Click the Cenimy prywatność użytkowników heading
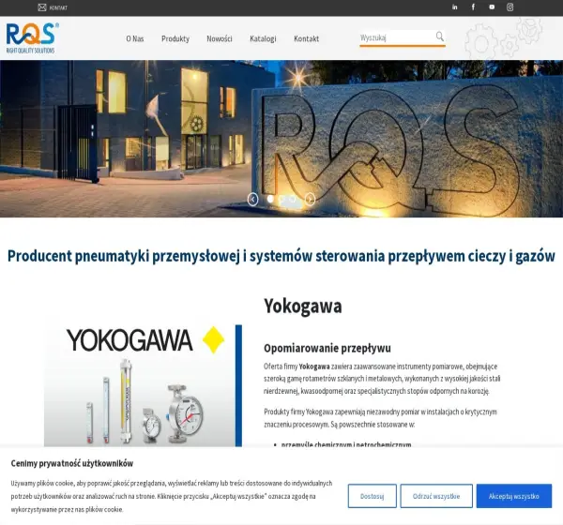Viewport: 563px width, 525px height. point(72,463)
